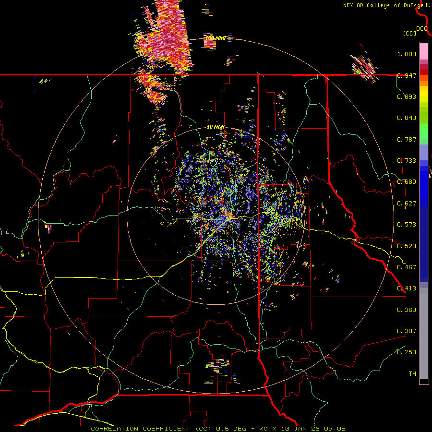Click the 0.573 color scale label
Viewport: 432px width, 432px height.
click(407, 225)
